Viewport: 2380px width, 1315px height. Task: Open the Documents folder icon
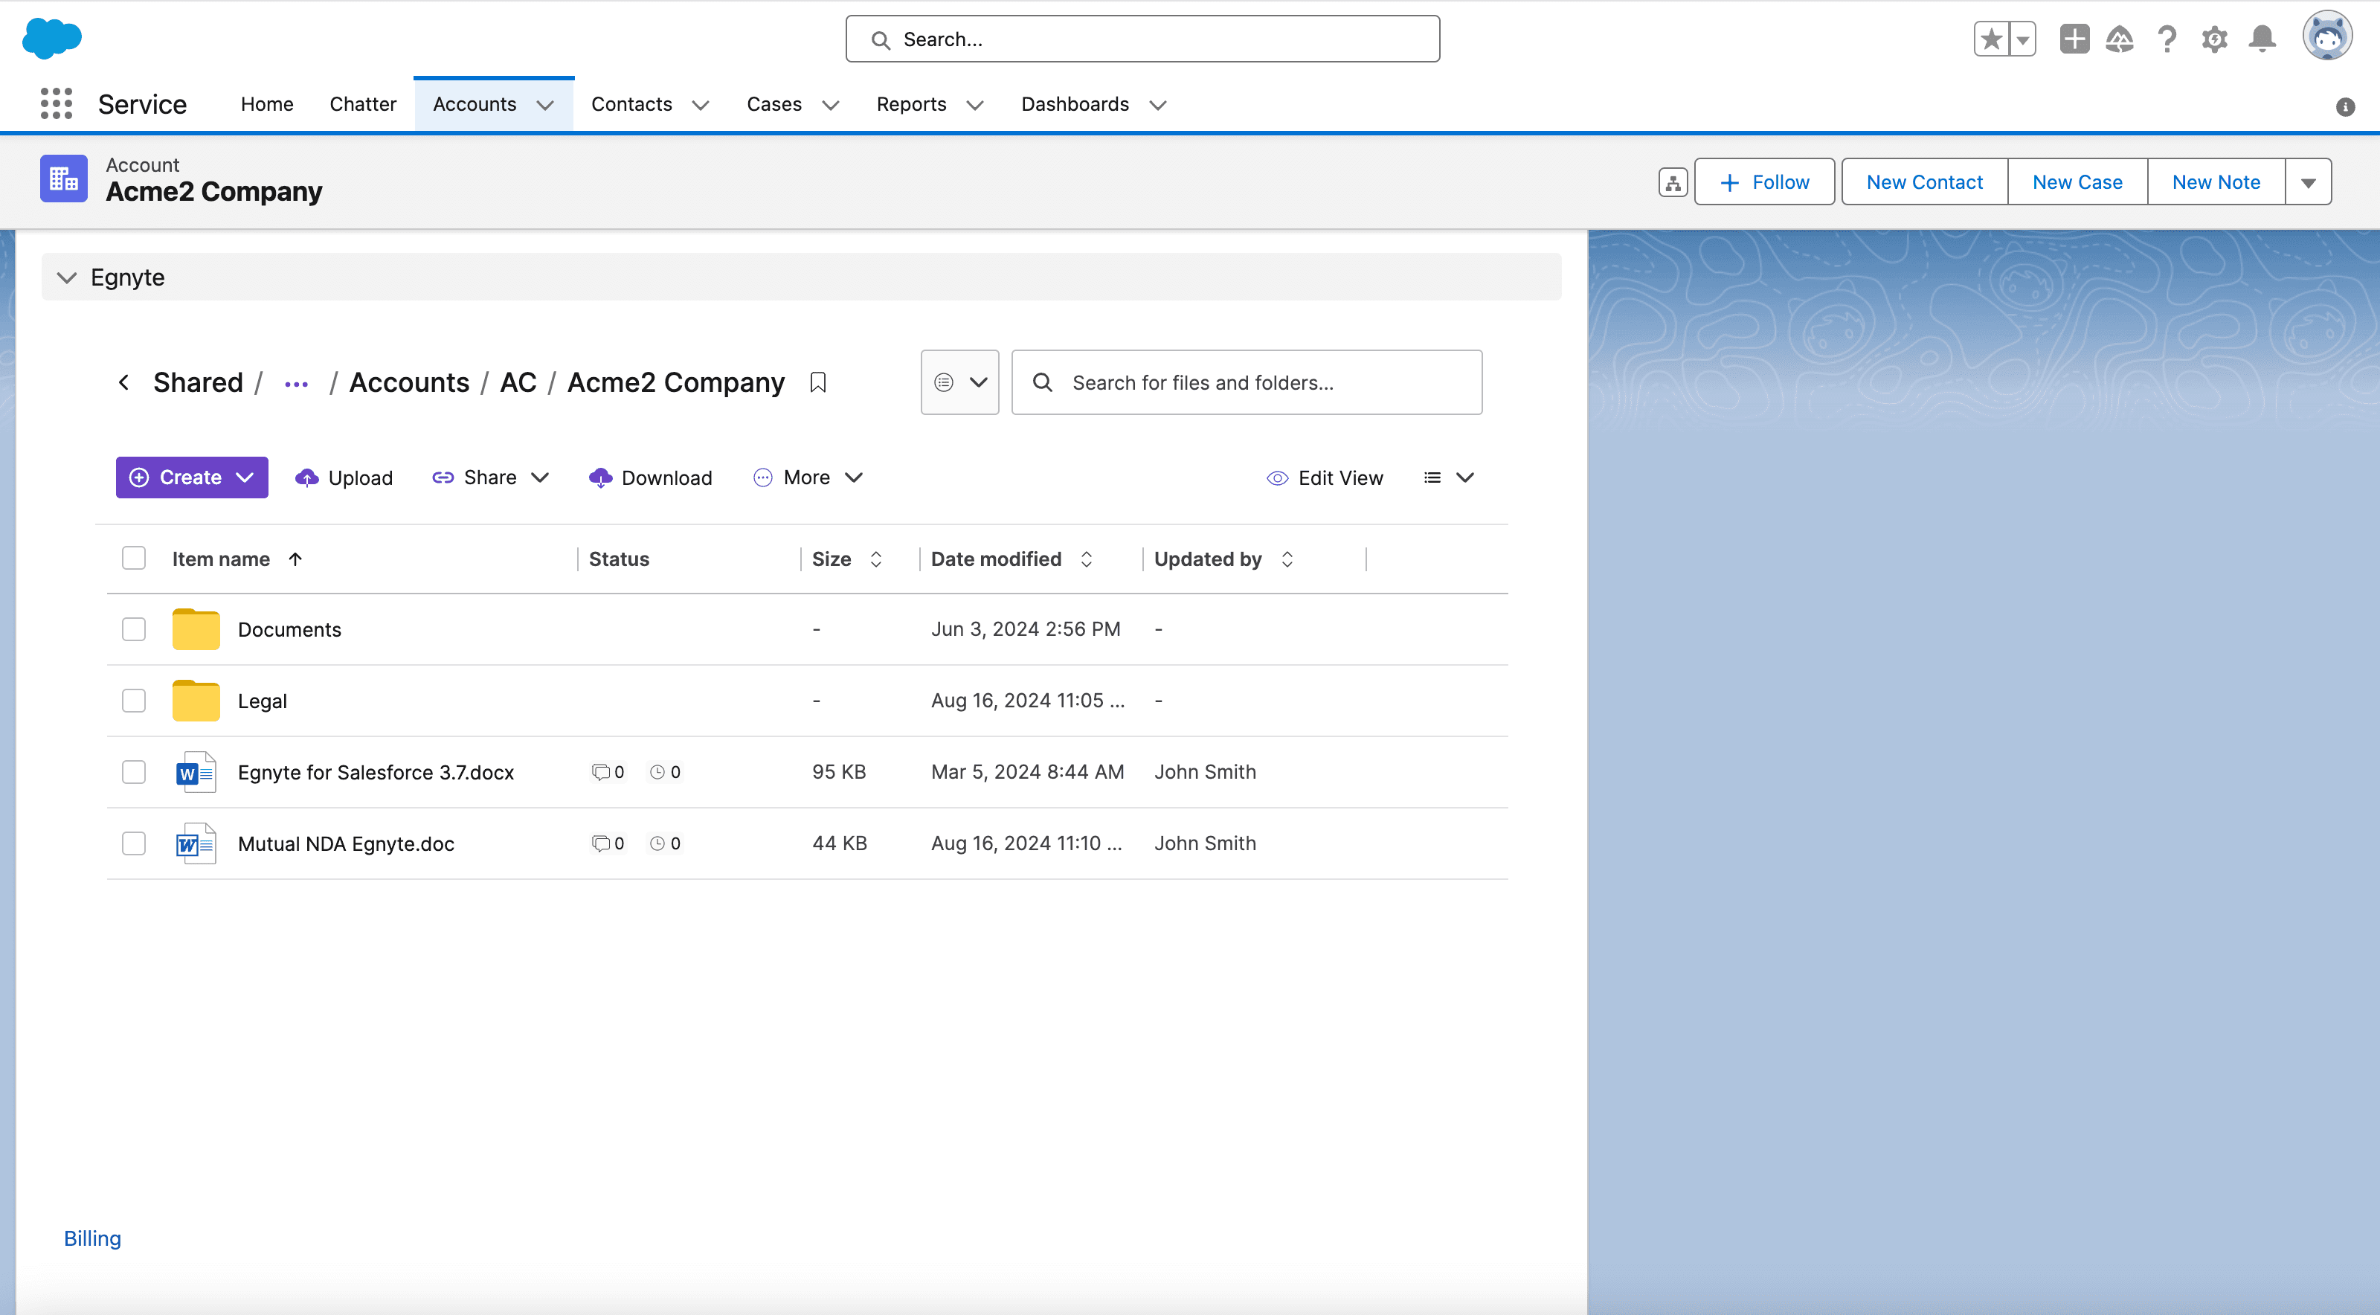pos(196,629)
